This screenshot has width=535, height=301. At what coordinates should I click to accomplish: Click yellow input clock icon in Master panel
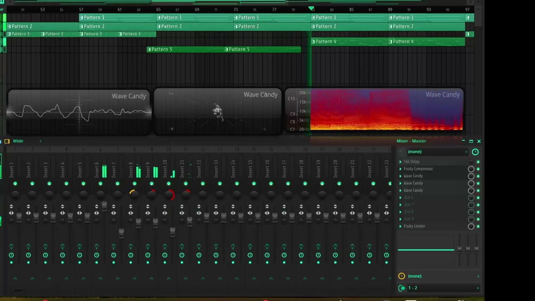coord(402,276)
